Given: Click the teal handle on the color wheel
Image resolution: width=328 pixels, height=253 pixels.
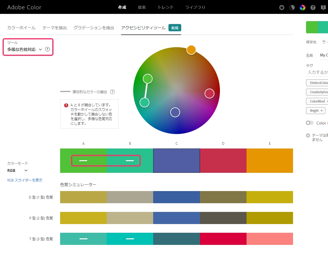Looking at the screenshot, I should pos(144,102).
